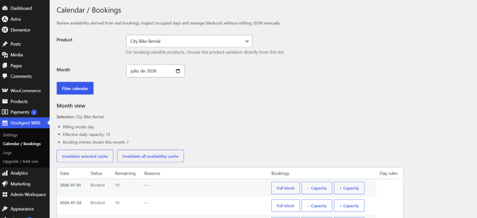Click the Filter calendar button
The width and height of the screenshot is (477, 218).
[75, 89]
